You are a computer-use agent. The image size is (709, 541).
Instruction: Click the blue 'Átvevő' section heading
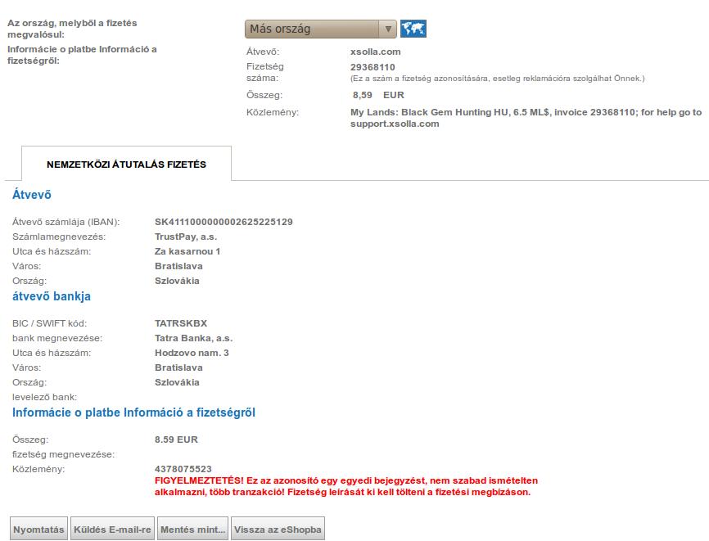[x=32, y=195]
